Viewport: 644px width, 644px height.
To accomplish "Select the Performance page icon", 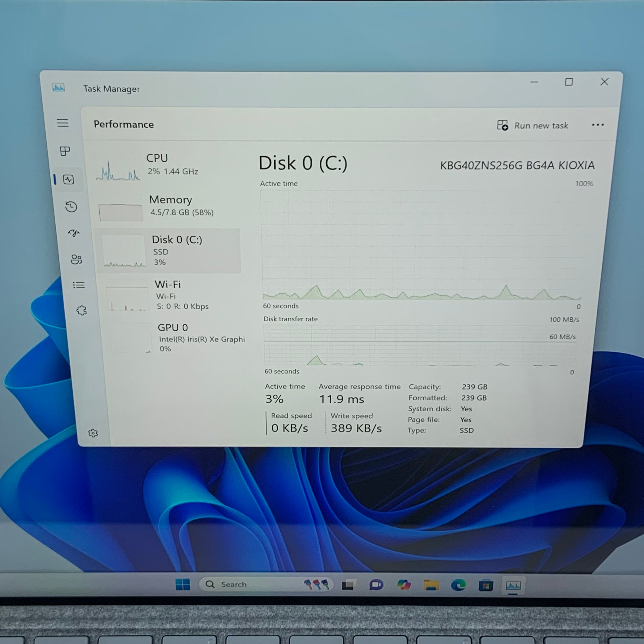I will [69, 180].
